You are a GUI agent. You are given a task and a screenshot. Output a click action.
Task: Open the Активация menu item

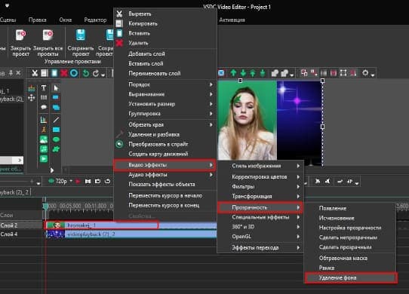[232, 20]
